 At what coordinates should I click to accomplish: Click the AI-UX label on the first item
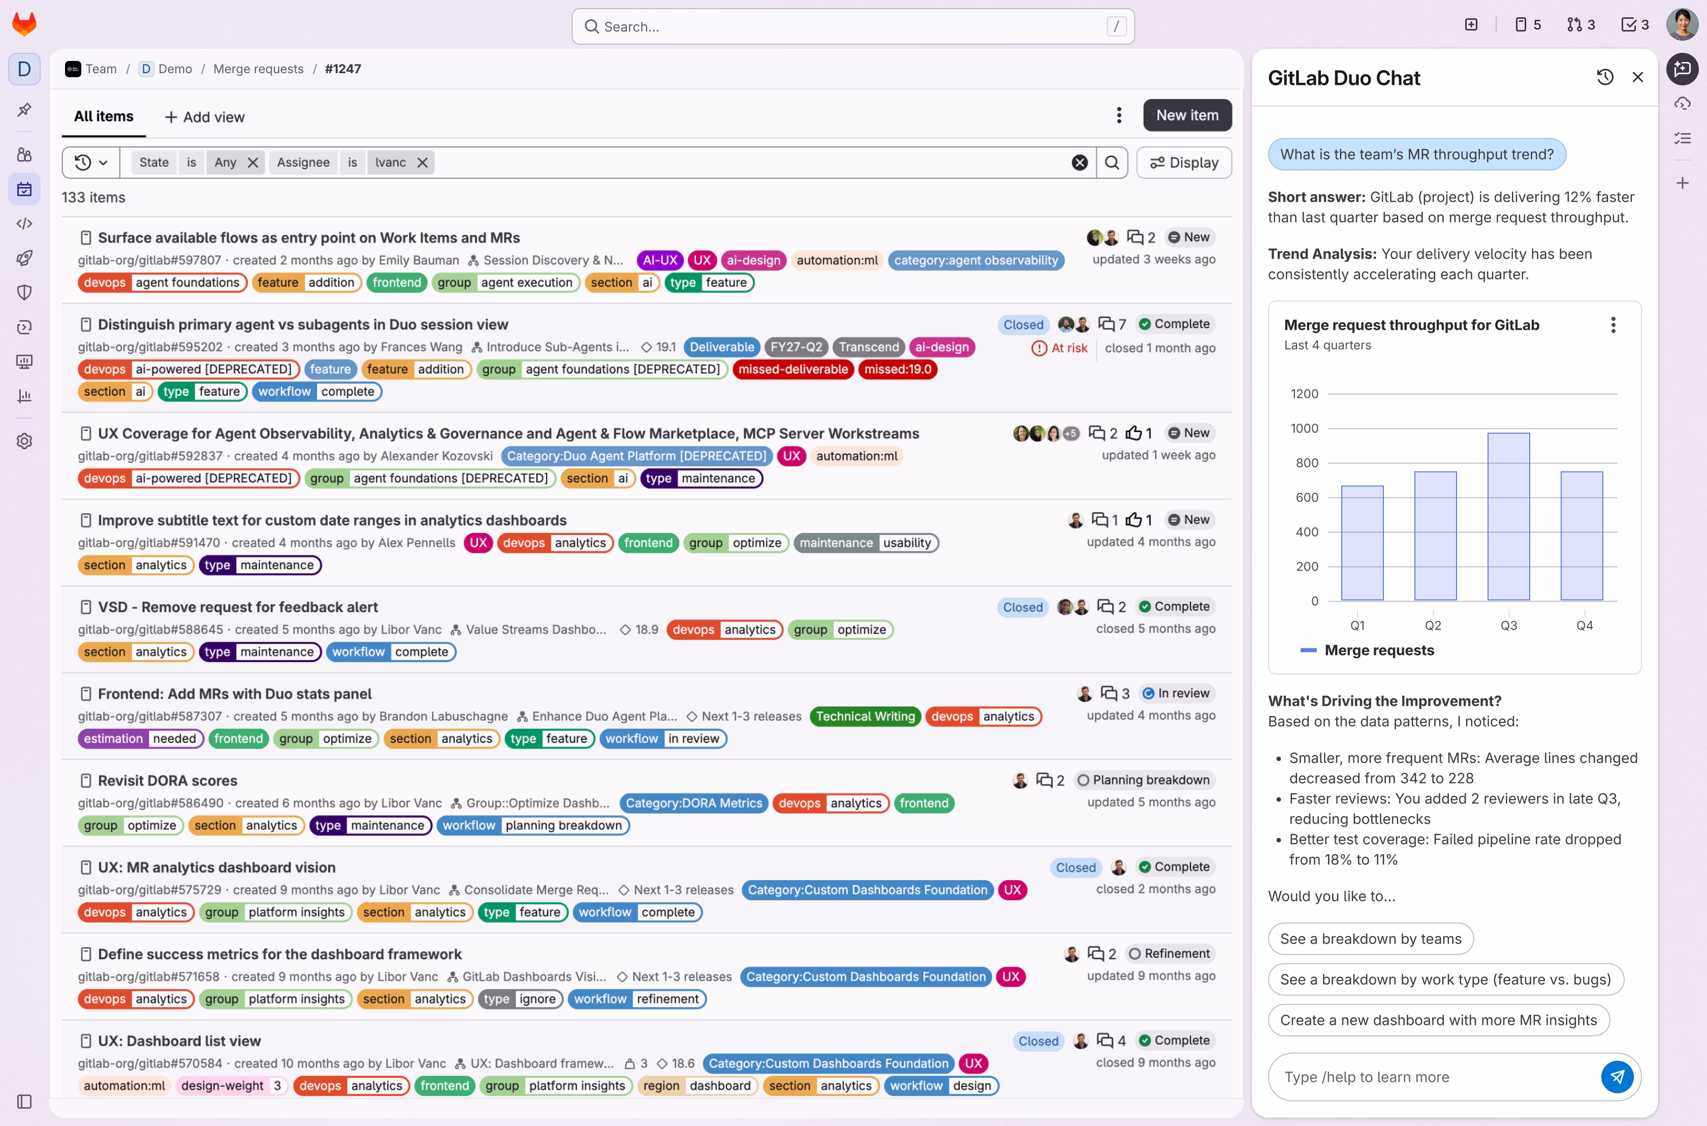(660, 260)
